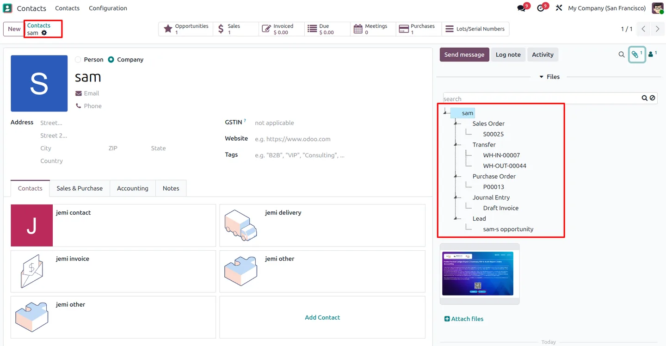
Task: Open the Sales dollar stat button
Action: tap(236, 29)
